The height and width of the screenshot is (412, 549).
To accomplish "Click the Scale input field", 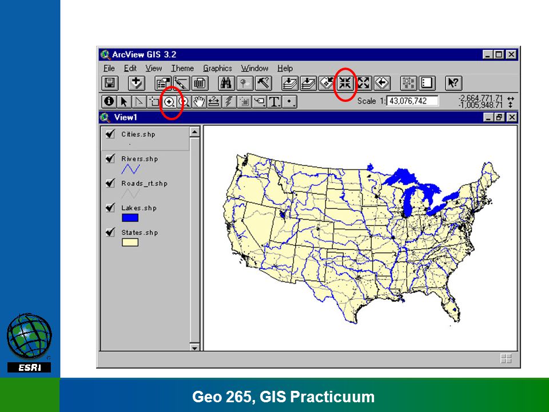I will pos(412,101).
